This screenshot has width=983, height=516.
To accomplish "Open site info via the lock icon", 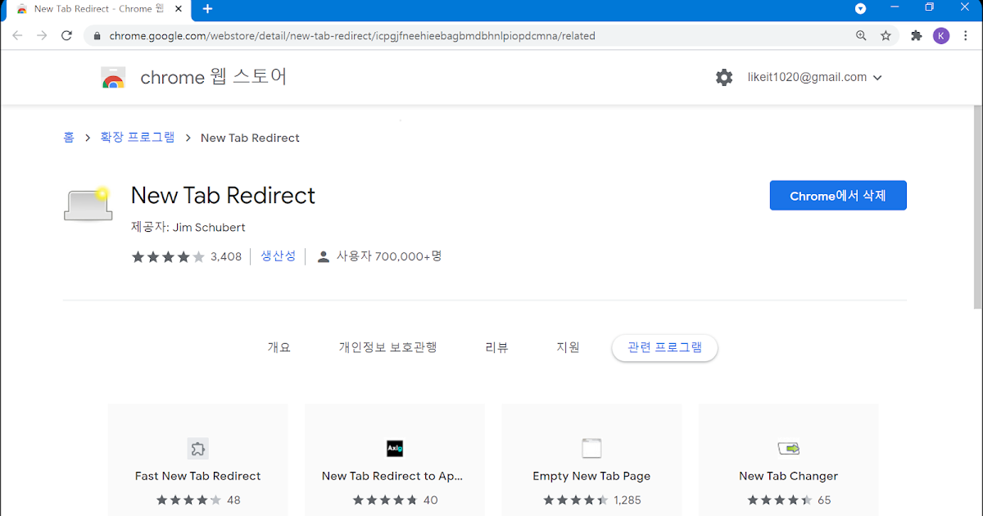I will (x=97, y=35).
